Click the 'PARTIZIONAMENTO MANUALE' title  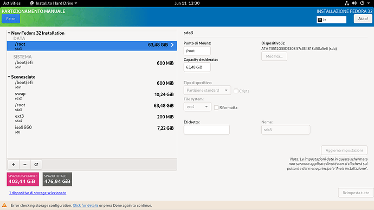34,11
